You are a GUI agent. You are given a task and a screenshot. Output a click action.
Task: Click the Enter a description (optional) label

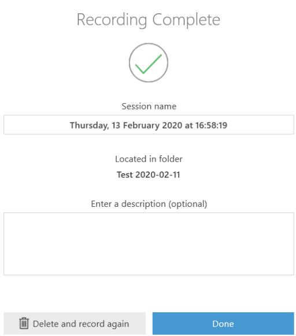[x=149, y=204]
